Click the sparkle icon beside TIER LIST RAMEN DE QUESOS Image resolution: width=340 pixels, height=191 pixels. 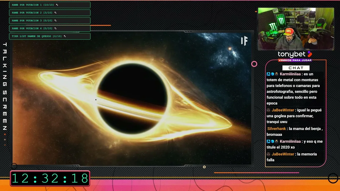[65, 36]
